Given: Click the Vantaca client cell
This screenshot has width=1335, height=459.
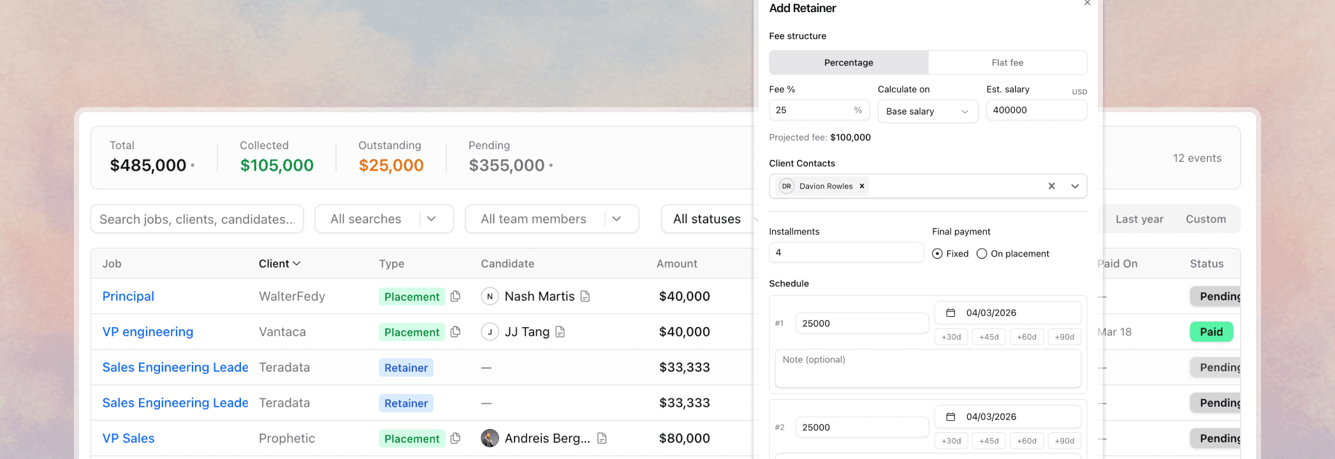Looking at the screenshot, I should coord(282,331).
